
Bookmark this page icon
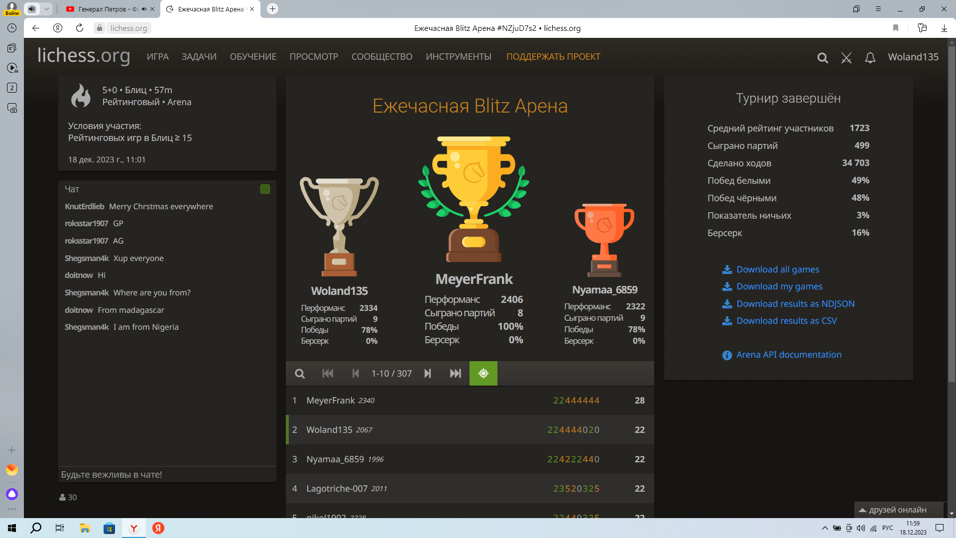tap(896, 28)
